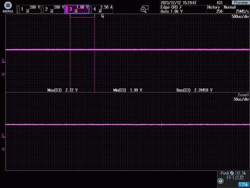Click the acquisition count 431
Image resolution: width=250 pixels, height=188 pixels.
[220, 3]
